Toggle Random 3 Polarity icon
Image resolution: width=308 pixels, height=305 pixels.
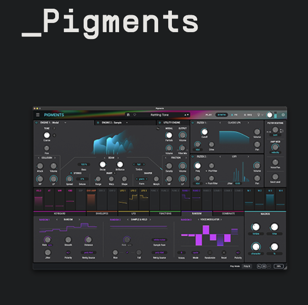[238, 253]
